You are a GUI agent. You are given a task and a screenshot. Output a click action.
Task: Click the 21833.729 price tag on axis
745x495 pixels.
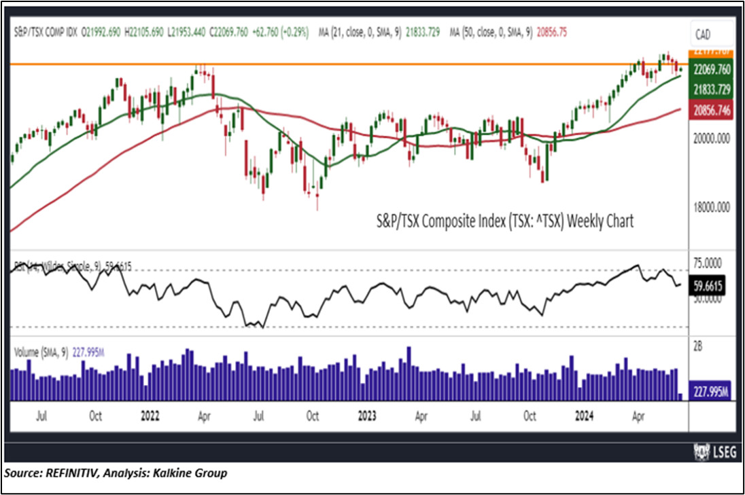coord(711,89)
